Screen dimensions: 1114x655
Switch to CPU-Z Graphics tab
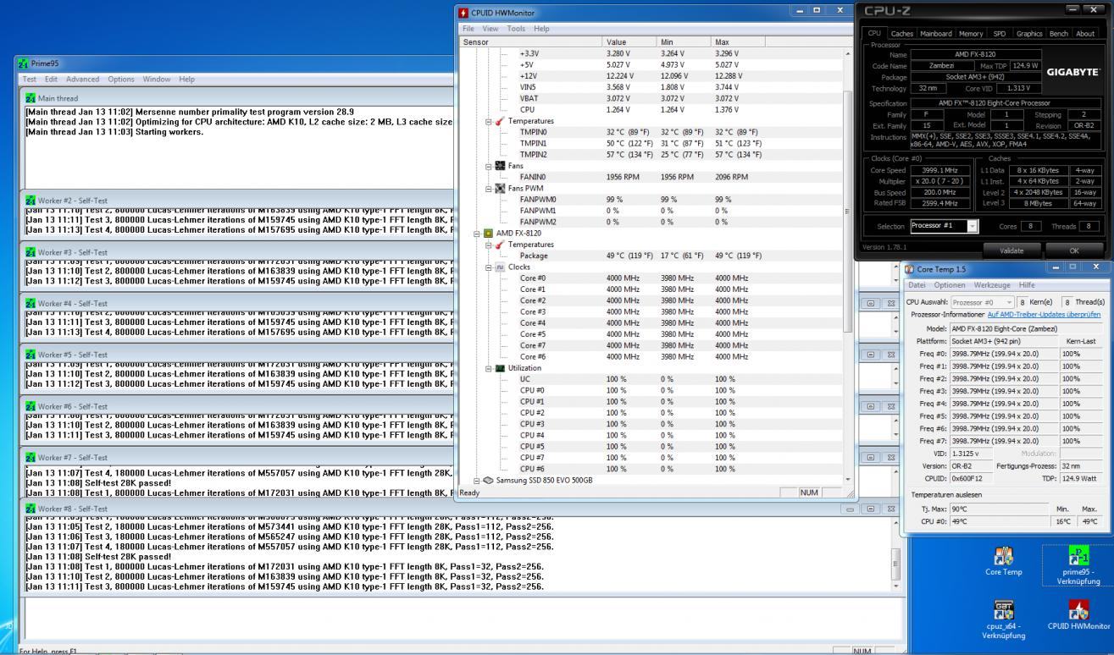1029,33
